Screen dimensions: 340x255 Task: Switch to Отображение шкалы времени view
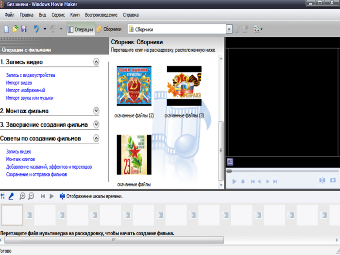(91, 196)
